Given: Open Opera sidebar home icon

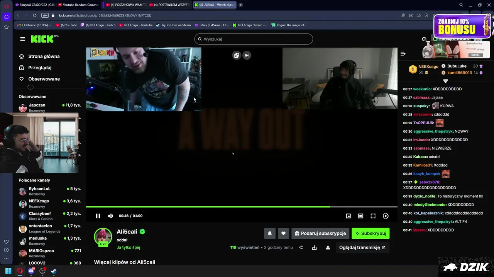Looking at the screenshot, I should [x=6, y=17].
